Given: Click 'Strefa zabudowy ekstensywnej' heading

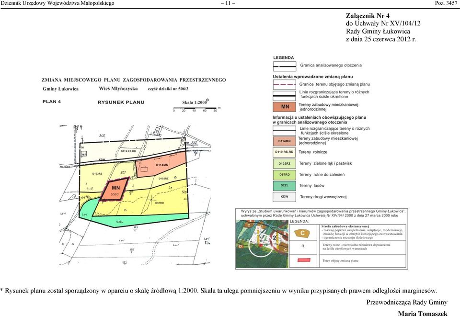Looking at the screenshot, I should (345, 226).
